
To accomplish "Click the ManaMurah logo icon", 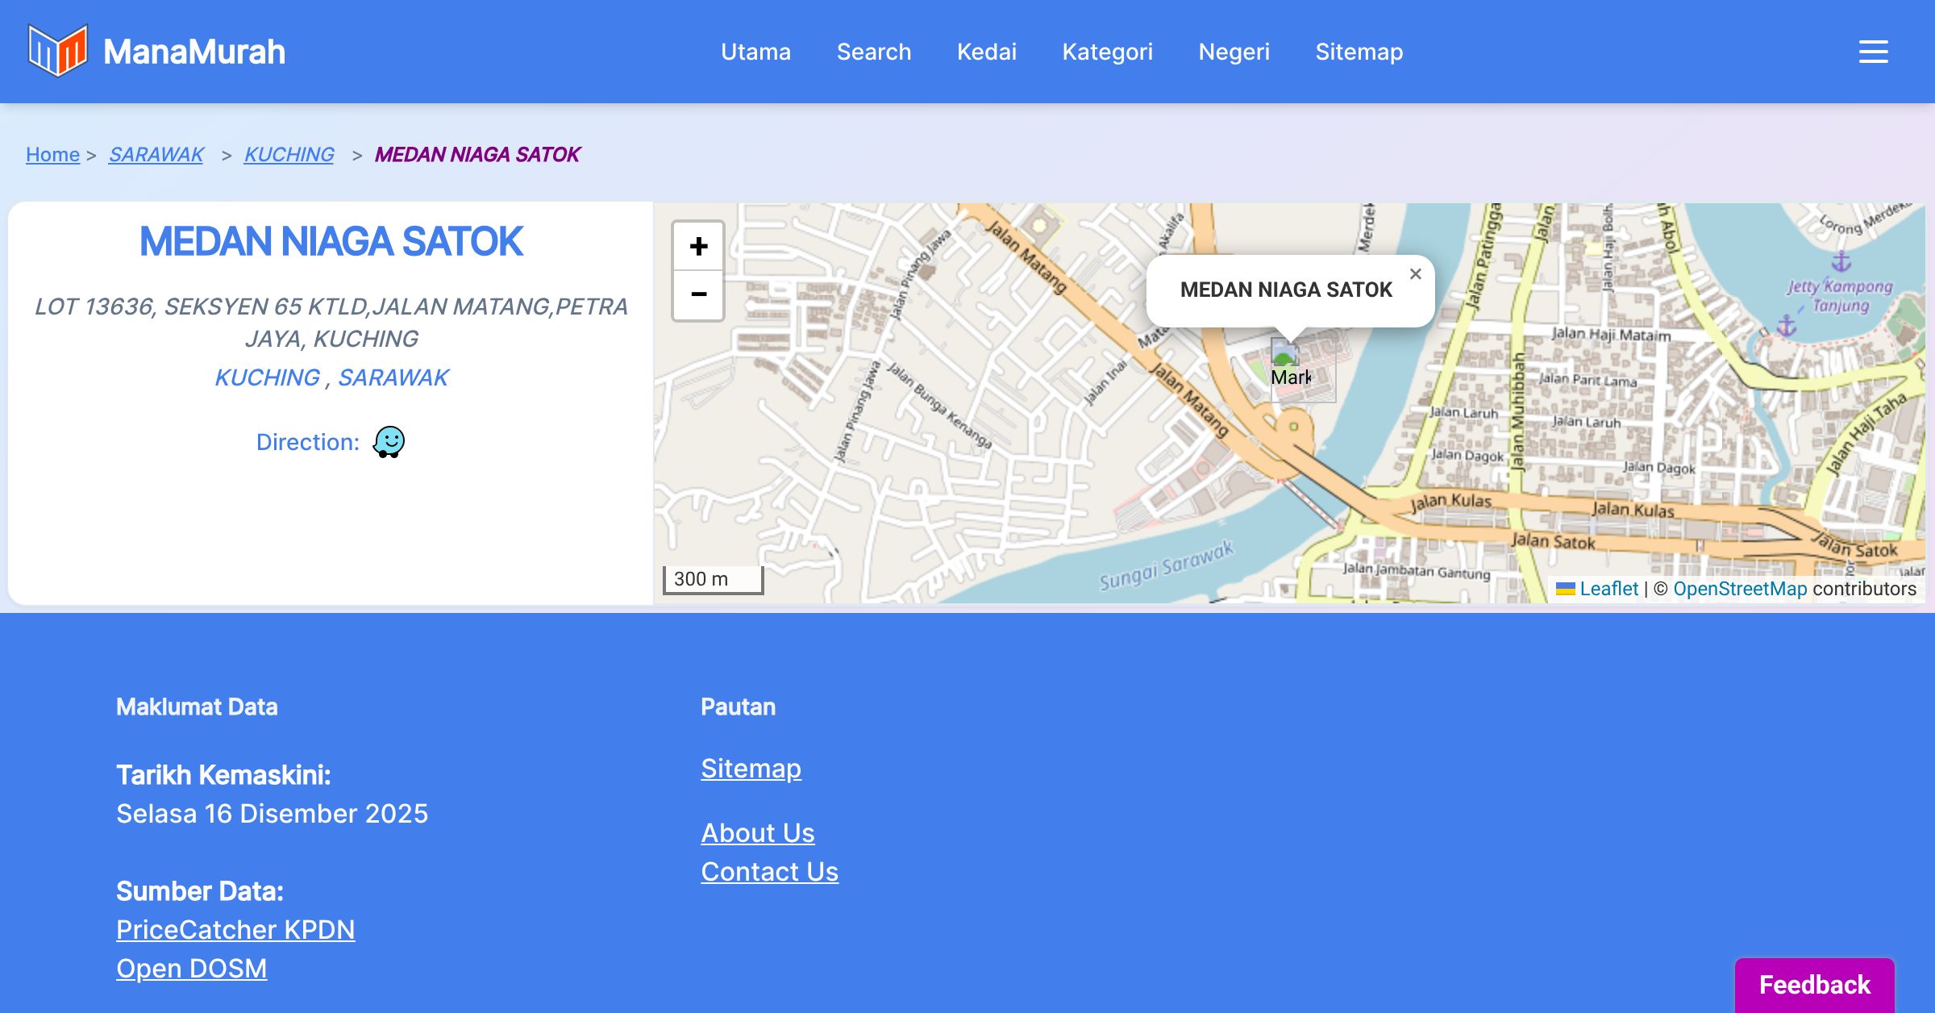I will tap(57, 51).
